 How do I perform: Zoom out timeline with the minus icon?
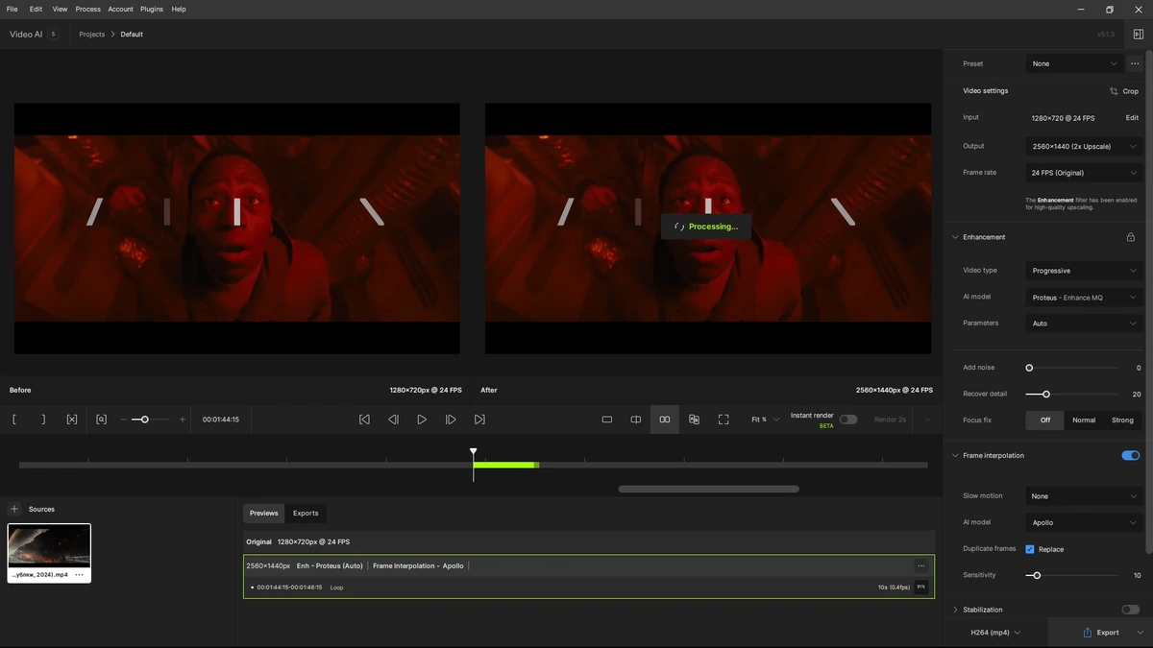click(123, 420)
